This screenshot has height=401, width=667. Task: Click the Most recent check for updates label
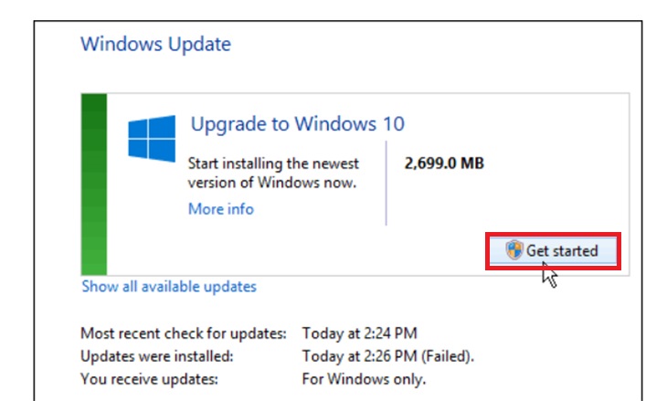click(x=184, y=333)
